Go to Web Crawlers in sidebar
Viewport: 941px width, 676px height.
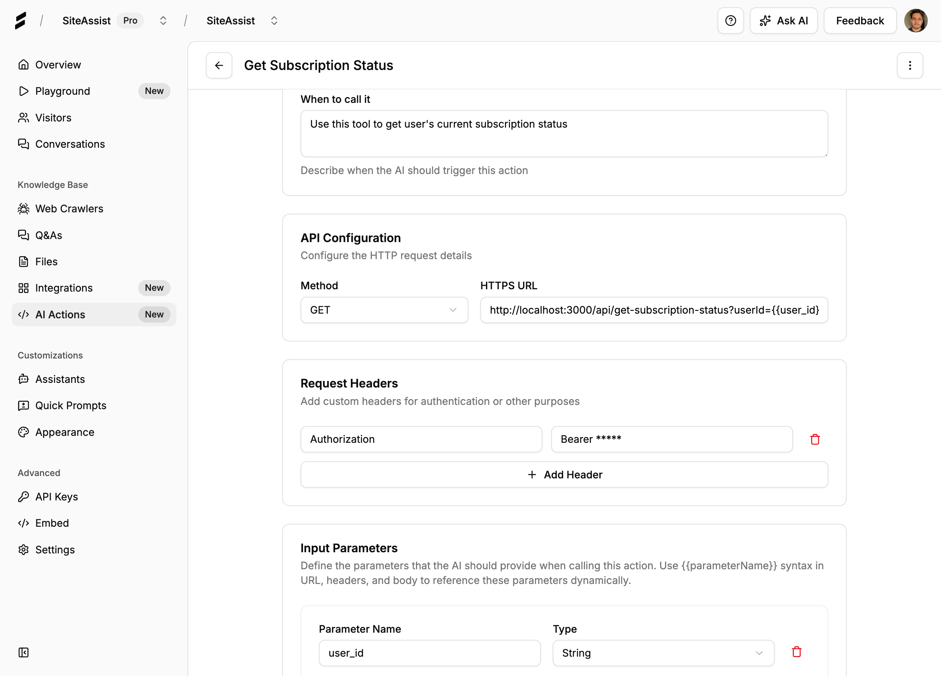69,208
